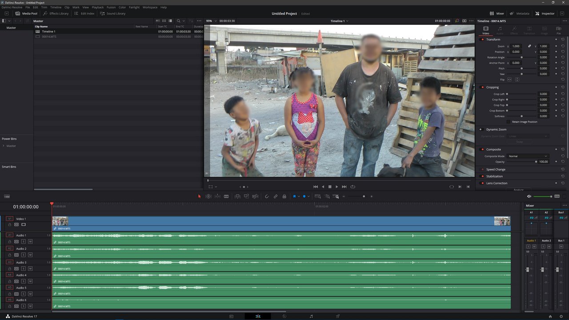
Task: Open the Fairlight music note page icon
Action: tap(311, 316)
